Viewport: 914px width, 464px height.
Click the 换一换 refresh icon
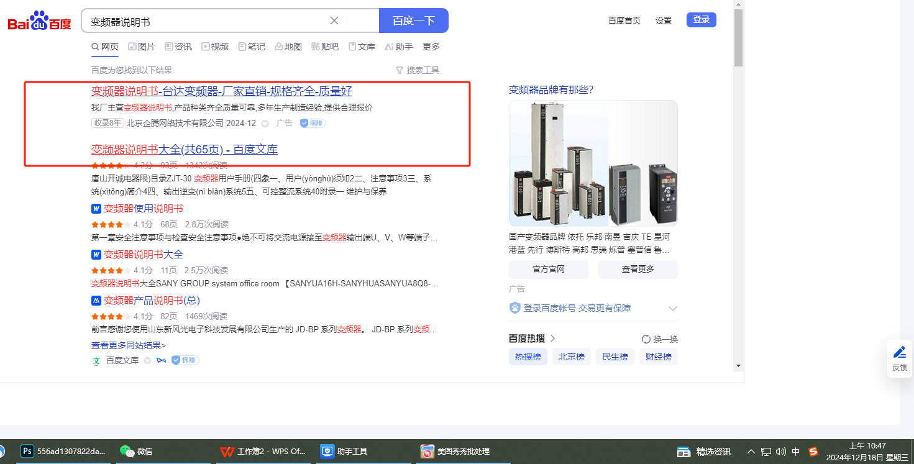click(x=646, y=339)
